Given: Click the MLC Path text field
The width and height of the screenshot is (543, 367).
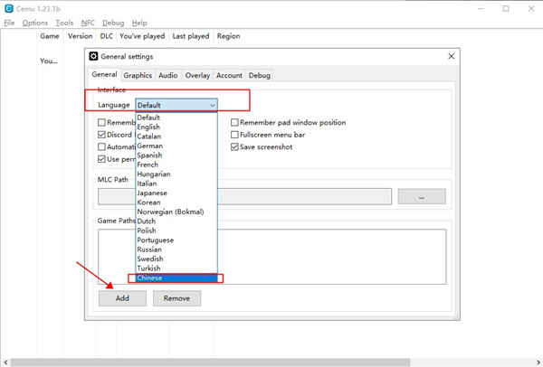Looking at the screenshot, I should [x=244, y=196].
